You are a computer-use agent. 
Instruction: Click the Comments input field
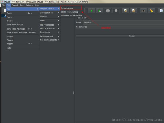125,27
